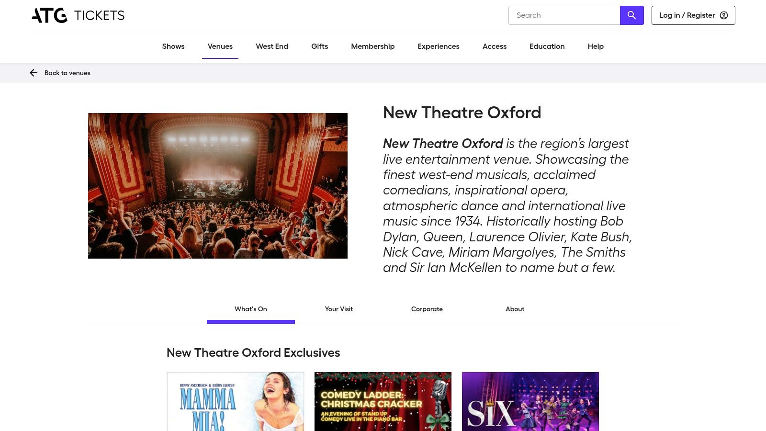The image size is (766, 431).
Task: Open the About tab
Action: pos(515,309)
